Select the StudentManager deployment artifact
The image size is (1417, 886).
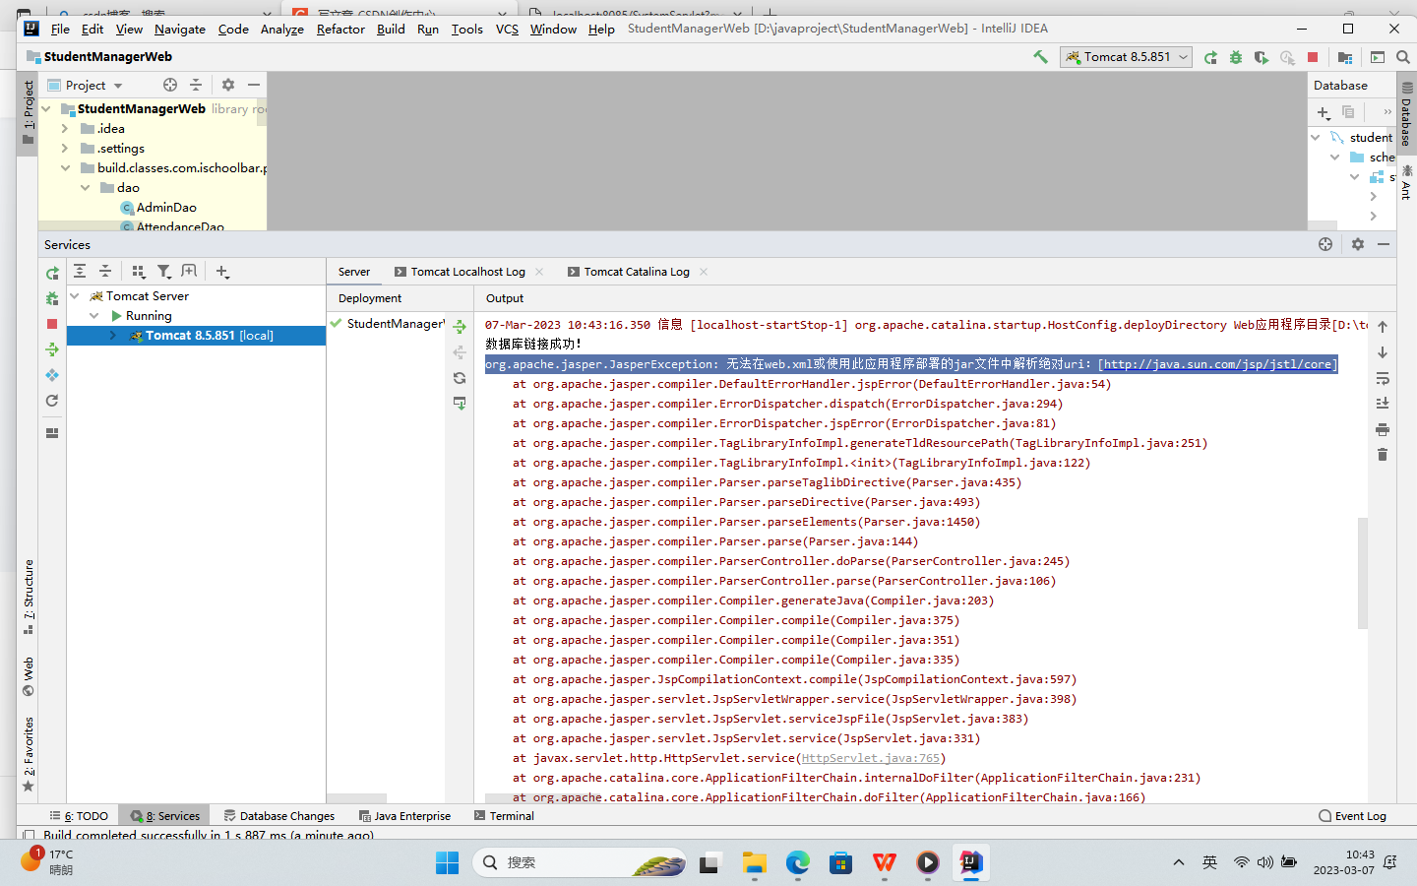tap(387, 324)
